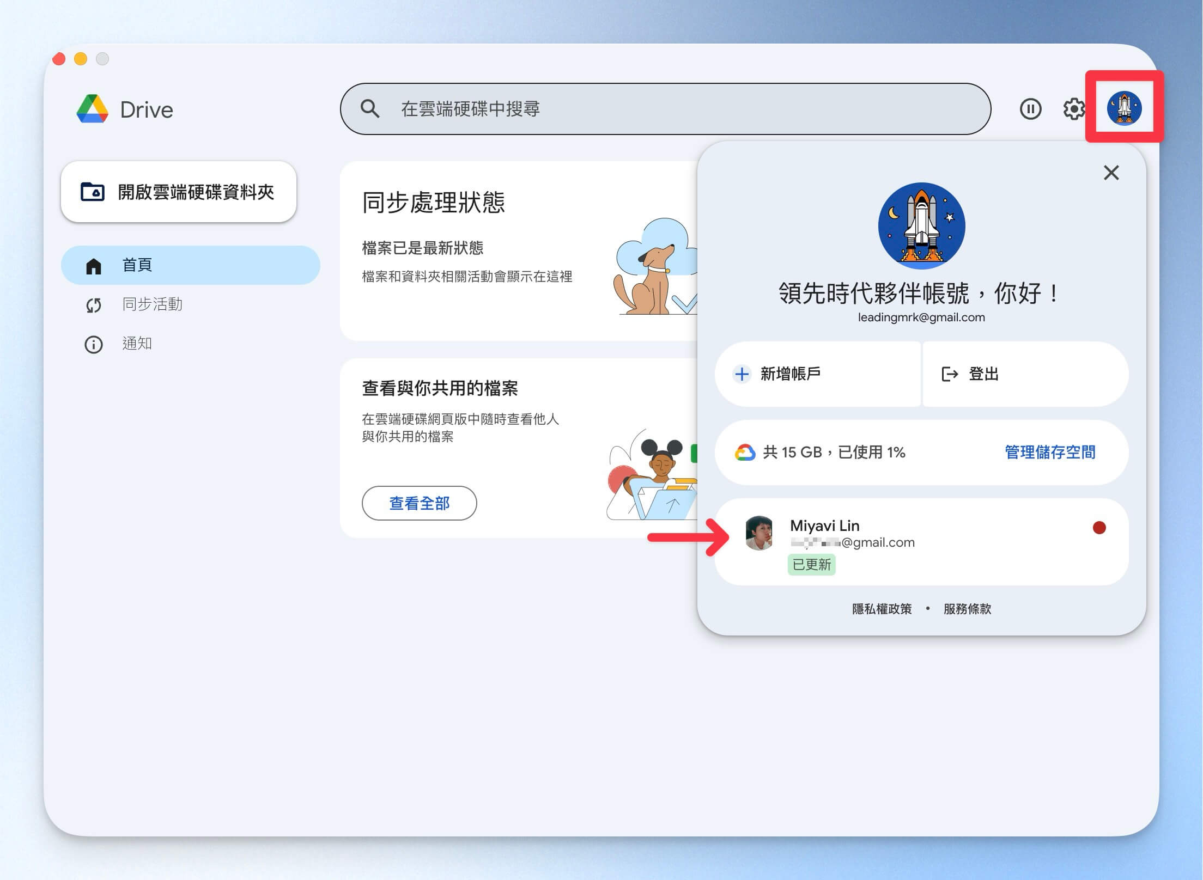Click the 查看全部 button
This screenshot has height=880, width=1203.
419,503
